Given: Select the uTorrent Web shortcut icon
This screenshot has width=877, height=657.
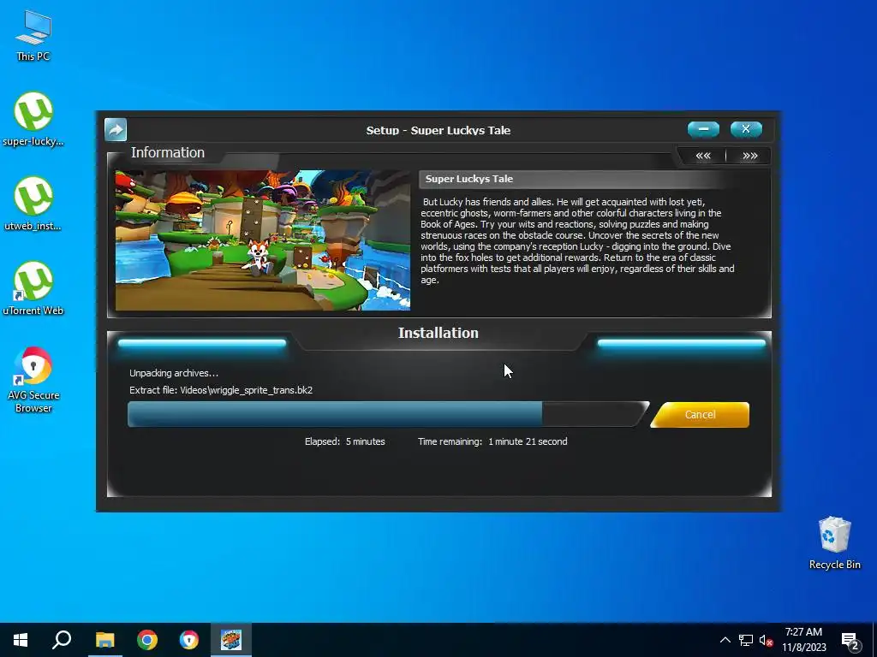Looking at the screenshot, I should tap(33, 289).
